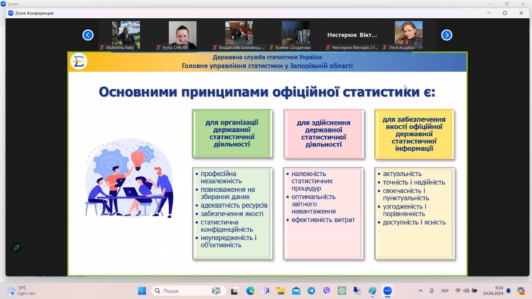Open Viber from the taskbar

[327, 291]
